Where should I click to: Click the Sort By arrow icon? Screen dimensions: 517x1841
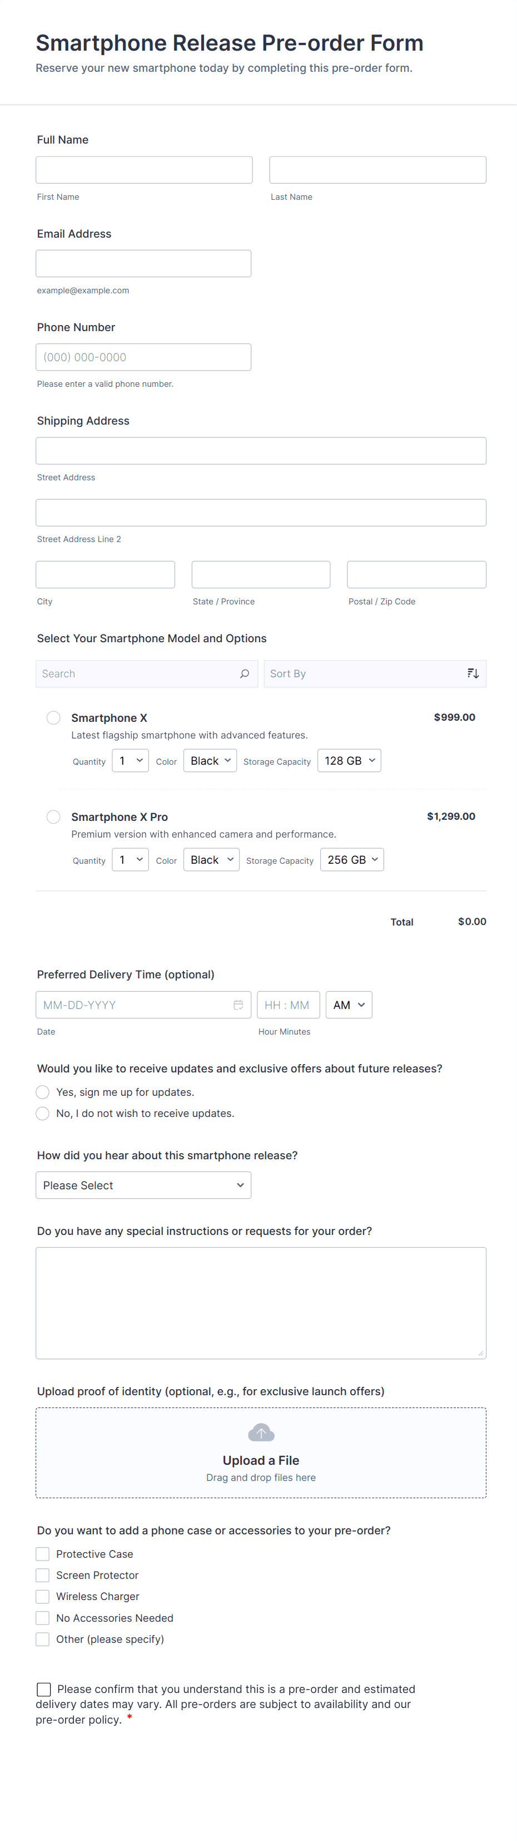473,673
